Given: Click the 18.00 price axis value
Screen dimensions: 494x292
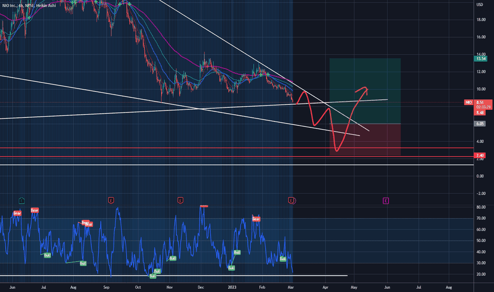Looking at the screenshot, I should click(x=481, y=20).
